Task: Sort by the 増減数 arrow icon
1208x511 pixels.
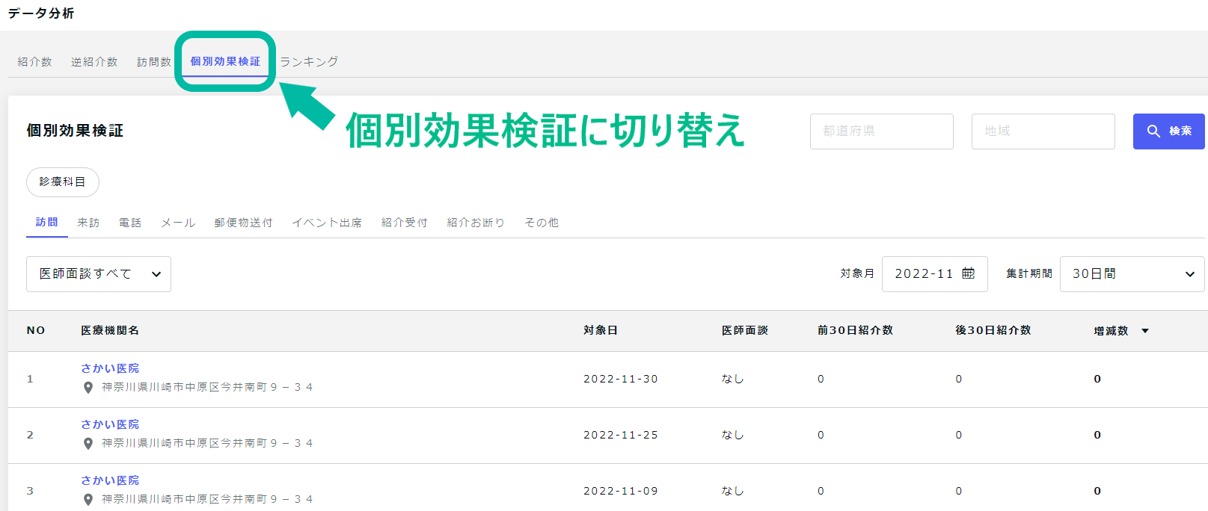Action: 1145,331
